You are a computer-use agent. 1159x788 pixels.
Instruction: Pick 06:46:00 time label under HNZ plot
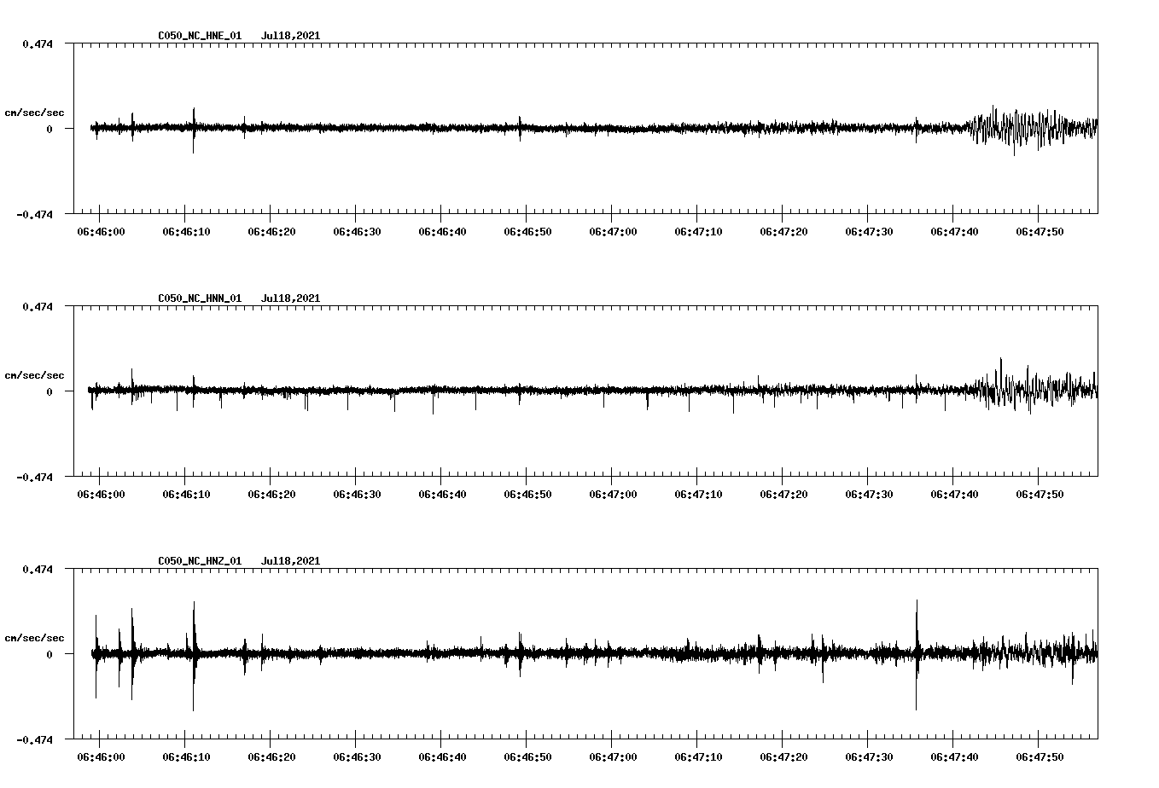tap(101, 757)
